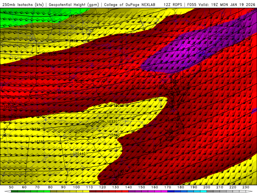
Task: Click the 9780 height contour label
Action: tap(79, 29)
